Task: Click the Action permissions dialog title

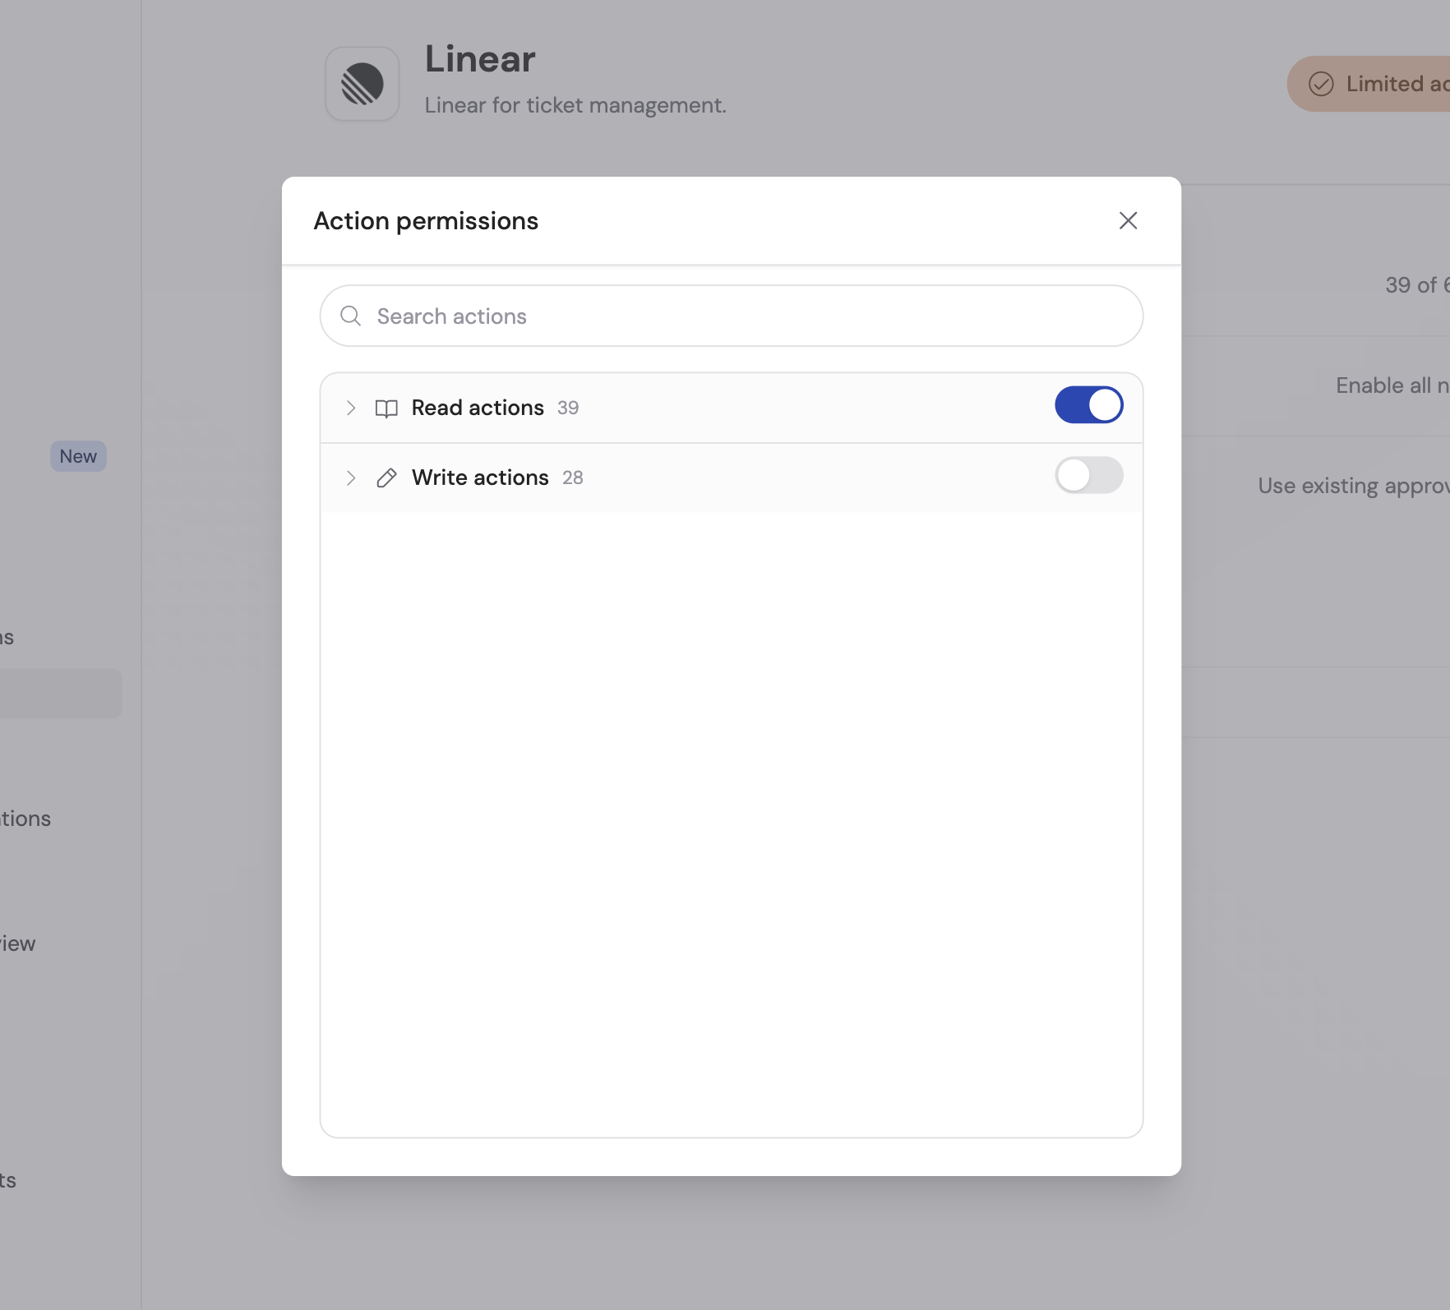Action: tap(426, 220)
